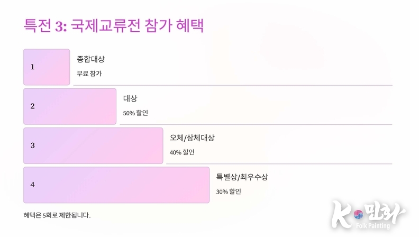Select the '특별상/최우수상' heading
419x238 pixels.
pos(242,177)
